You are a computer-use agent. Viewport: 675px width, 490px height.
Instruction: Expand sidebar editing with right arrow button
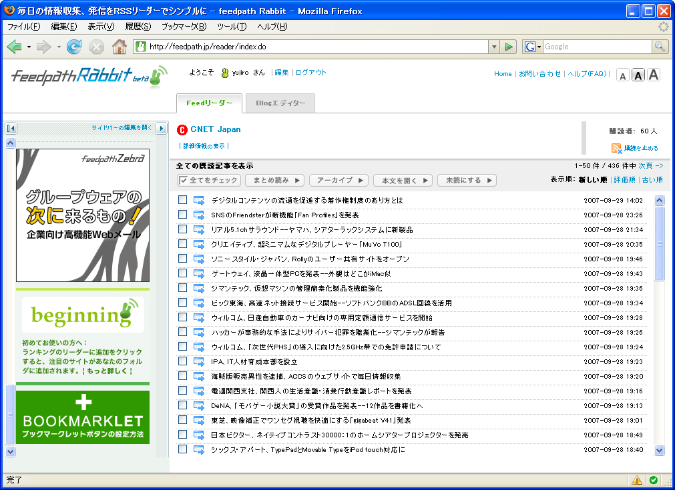[x=162, y=128]
